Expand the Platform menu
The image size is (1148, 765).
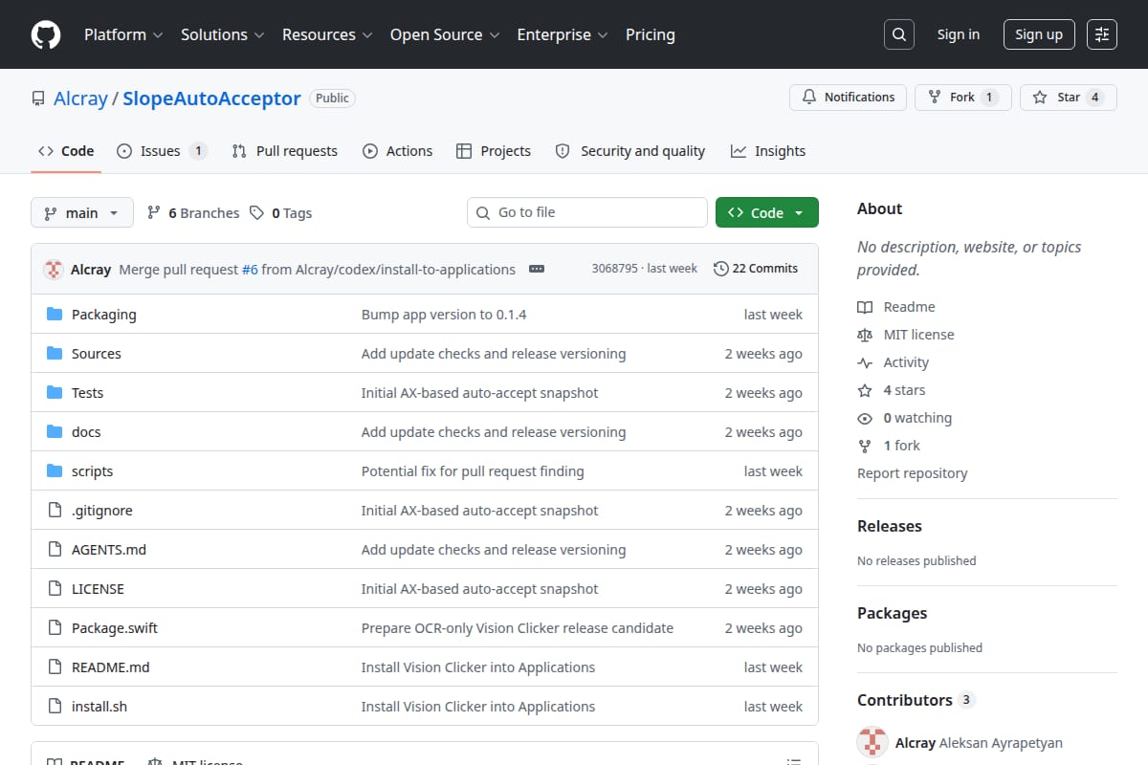(x=123, y=34)
